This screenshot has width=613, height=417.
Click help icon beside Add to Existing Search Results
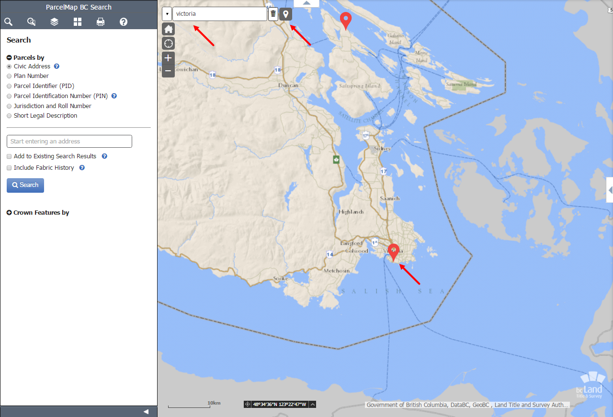tap(104, 156)
